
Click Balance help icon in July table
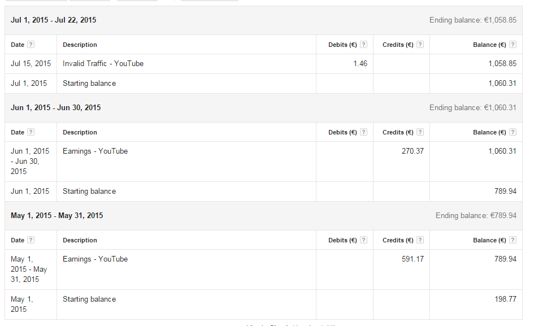(513, 45)
